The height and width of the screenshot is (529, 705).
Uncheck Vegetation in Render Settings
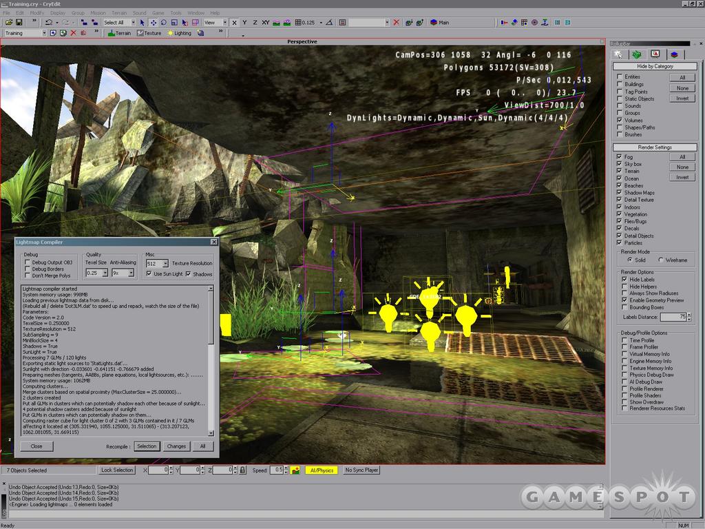point(620,214)
